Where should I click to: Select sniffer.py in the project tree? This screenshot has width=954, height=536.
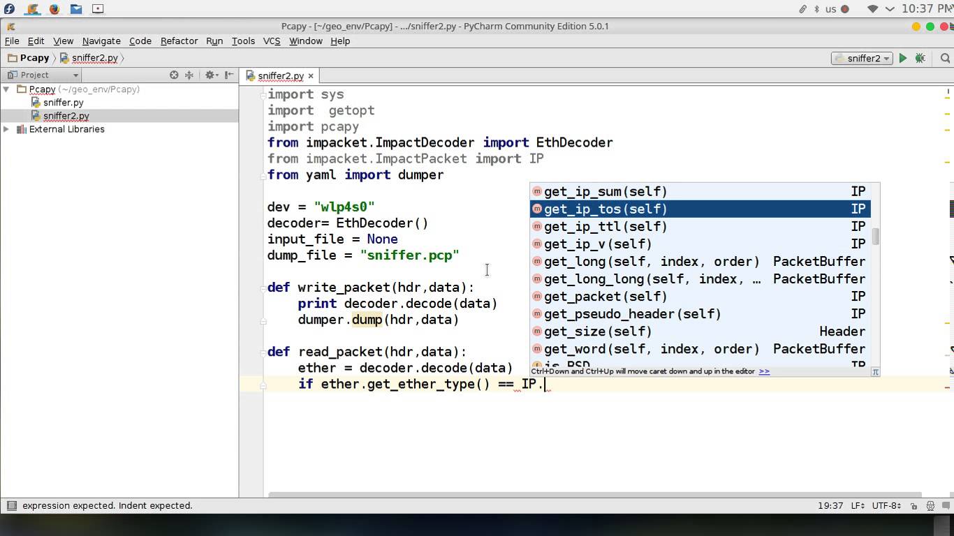(x=64, y=103)
